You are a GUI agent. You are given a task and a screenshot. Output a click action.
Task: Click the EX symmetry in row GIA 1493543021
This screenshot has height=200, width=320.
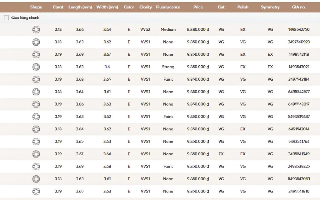tap(270, 67)
